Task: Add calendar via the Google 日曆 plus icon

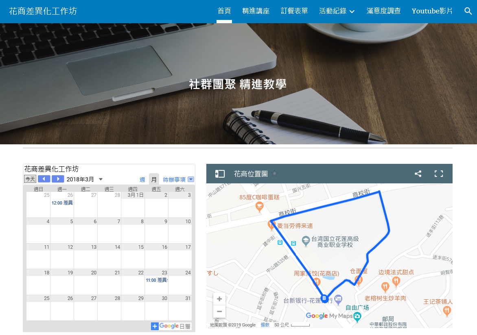Action: coord(155,326)
